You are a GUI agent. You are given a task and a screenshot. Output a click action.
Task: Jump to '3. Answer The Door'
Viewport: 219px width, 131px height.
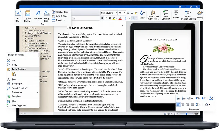tap(33, 36)
